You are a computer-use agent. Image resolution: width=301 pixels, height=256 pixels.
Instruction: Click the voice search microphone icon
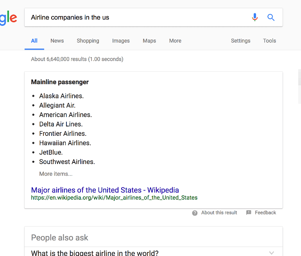click(255, 17)
